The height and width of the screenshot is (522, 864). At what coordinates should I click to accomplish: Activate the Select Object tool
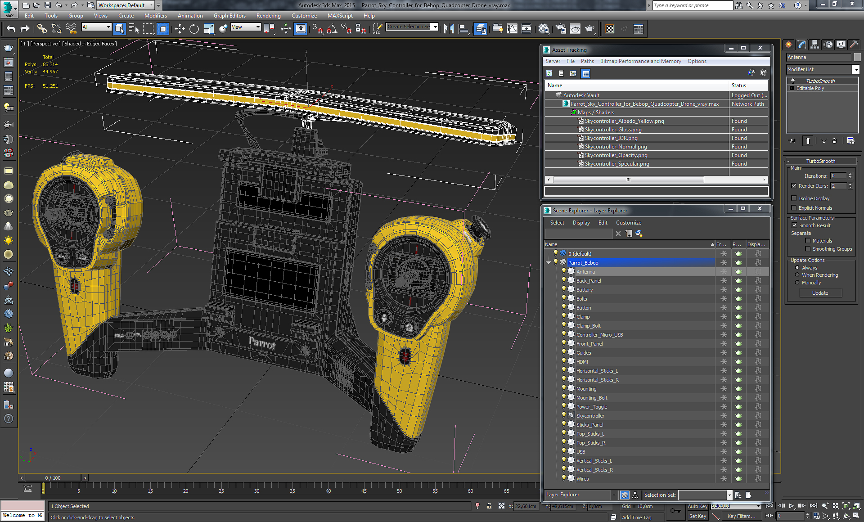click(x=119, y=29)
